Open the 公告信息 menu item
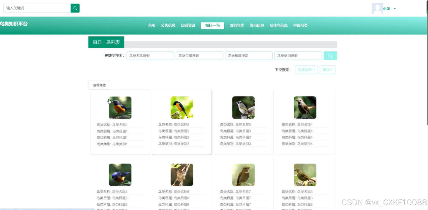This screenshot has height=210, width=428. pos(168,25)
